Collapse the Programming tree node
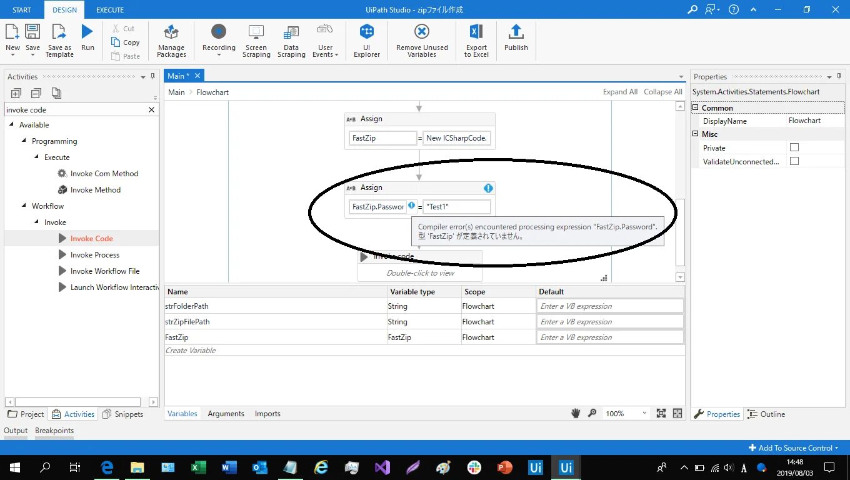Image resolution: width=850 pixels, height=480 pixels. tap(24, 141)
